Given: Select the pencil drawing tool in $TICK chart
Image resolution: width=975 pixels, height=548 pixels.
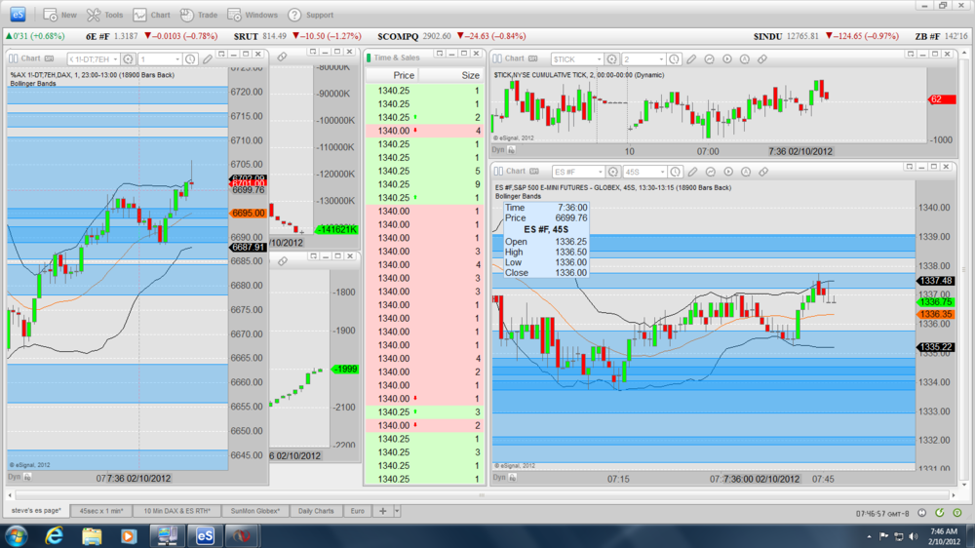Looking at the screenshot, I should [691, 59].
